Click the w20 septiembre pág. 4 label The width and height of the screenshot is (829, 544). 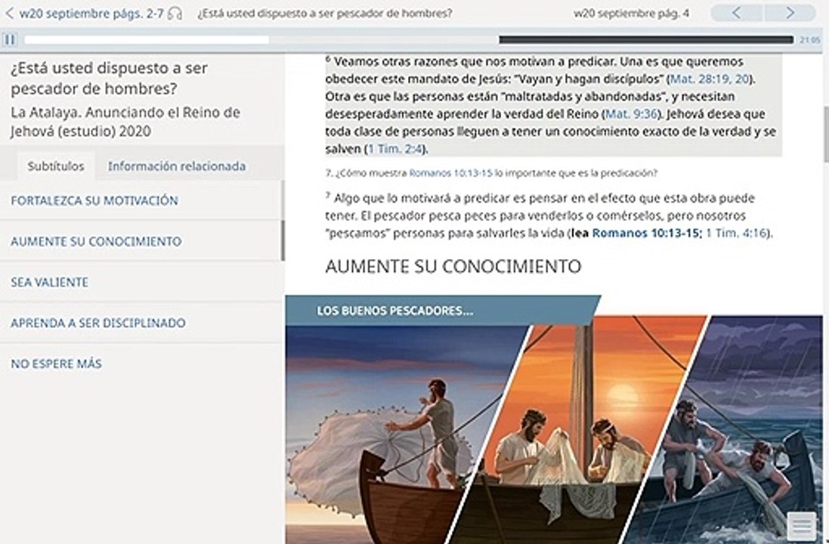[631, 14]
